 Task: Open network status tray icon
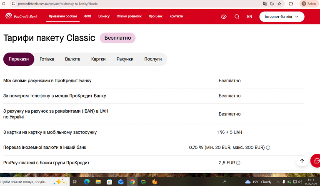[295, 182]
